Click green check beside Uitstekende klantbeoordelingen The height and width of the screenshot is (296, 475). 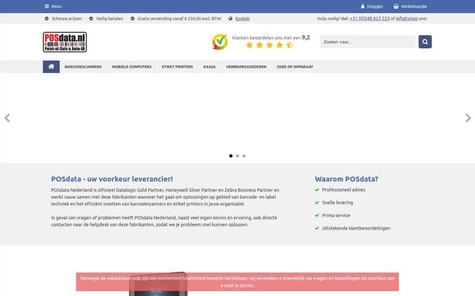point(317,228)
